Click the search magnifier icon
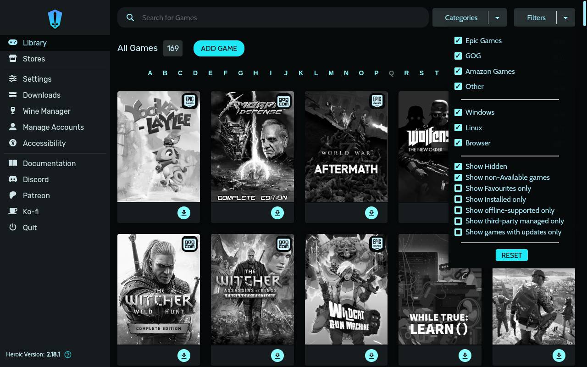 [130, 17]
